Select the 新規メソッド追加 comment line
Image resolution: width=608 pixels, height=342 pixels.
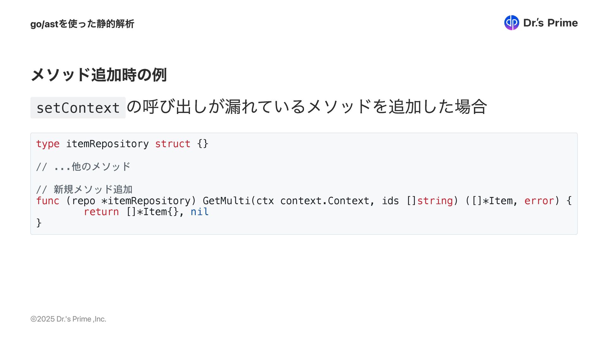(x=84, y=189)
